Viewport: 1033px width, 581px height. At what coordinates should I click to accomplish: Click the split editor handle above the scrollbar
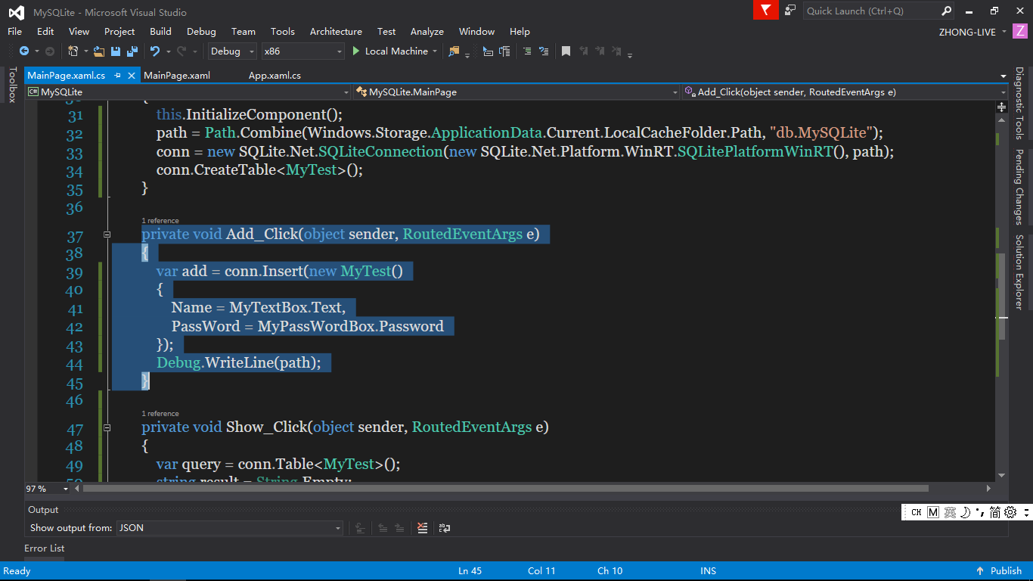click(1002, 107)
